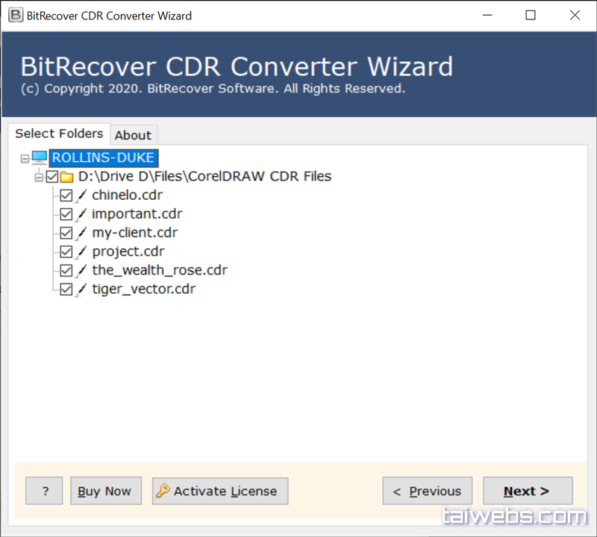Toggle the my-client.cdr checkbox
Viewport: 597px width, 537px height.
click(66, 233)
